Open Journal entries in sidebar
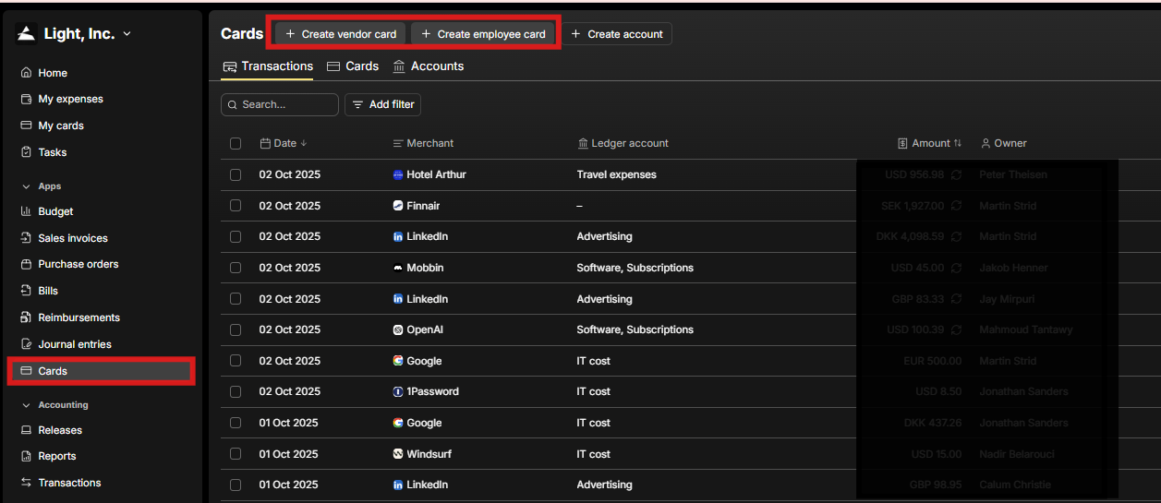This screenshot has width=1161, height=503. pyautogui.click(x=74, y=344)
